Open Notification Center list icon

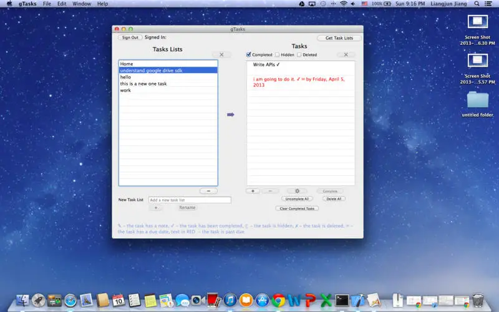point(488,4)
